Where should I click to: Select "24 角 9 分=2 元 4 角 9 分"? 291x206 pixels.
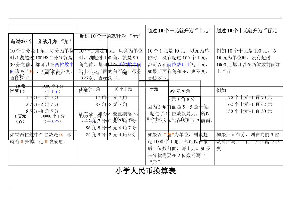pos(111,134)
